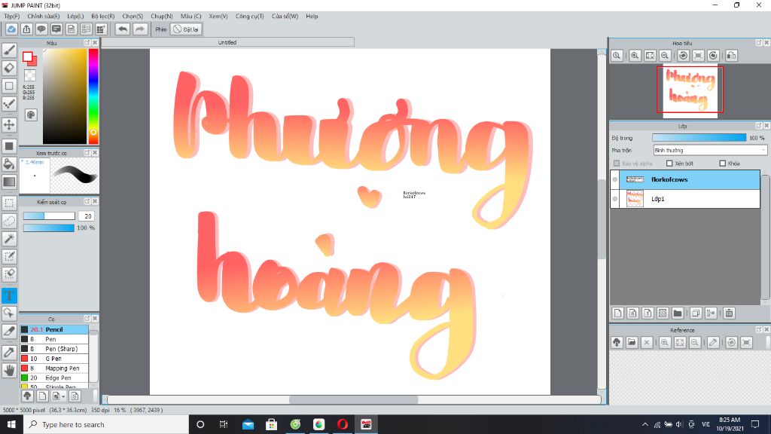Screen dimensions: 771x434
Task: Select the Pen (Sharp) brush
Action: click(54, 349)
